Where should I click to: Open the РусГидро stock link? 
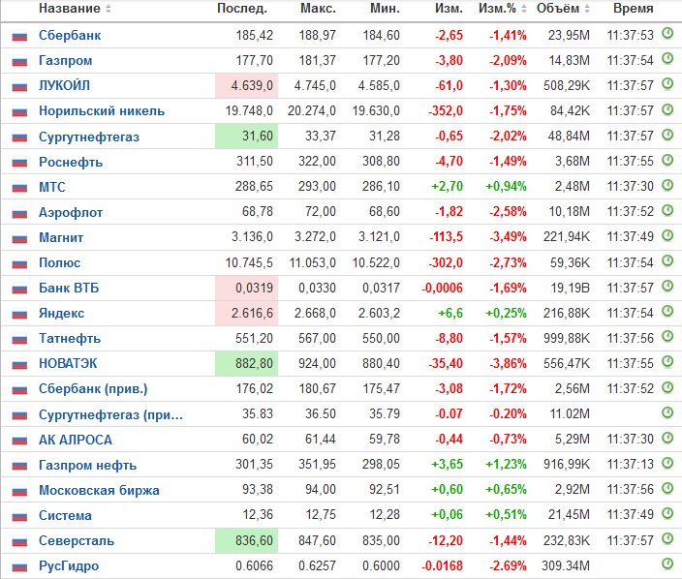[x=69, y=566]
